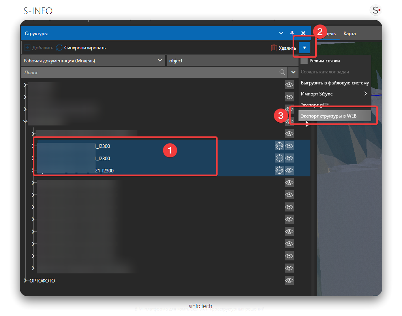Select Экспорт структуры в WEB

pos(329,116)
